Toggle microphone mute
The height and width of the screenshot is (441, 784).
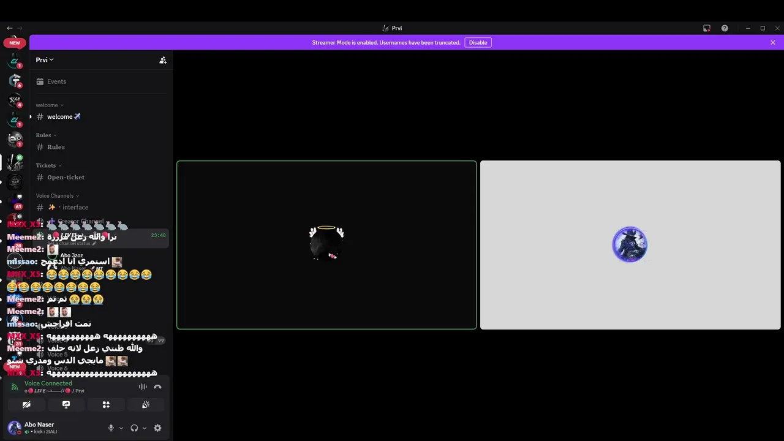pos(111,428)
